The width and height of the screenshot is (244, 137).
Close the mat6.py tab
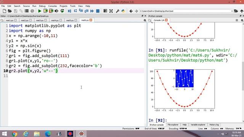[x=91, y=20]
